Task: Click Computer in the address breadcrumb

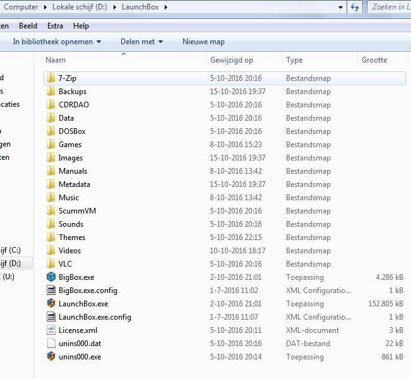Action: pos(21,7)
